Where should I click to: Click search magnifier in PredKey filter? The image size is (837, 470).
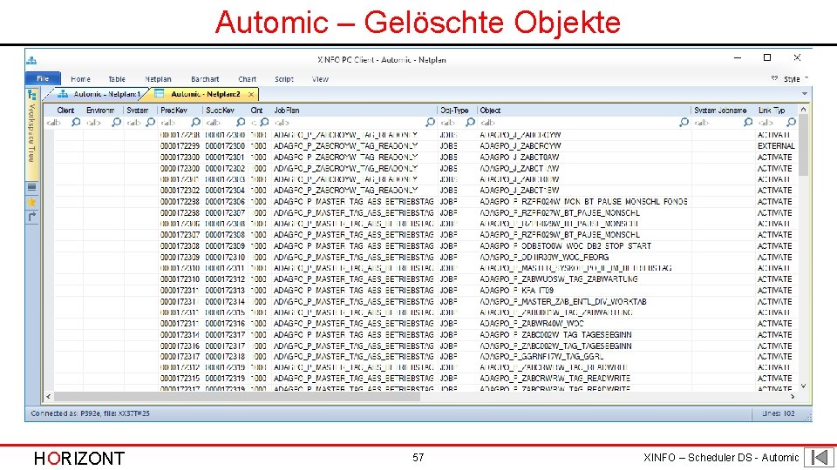pos(196,123)
